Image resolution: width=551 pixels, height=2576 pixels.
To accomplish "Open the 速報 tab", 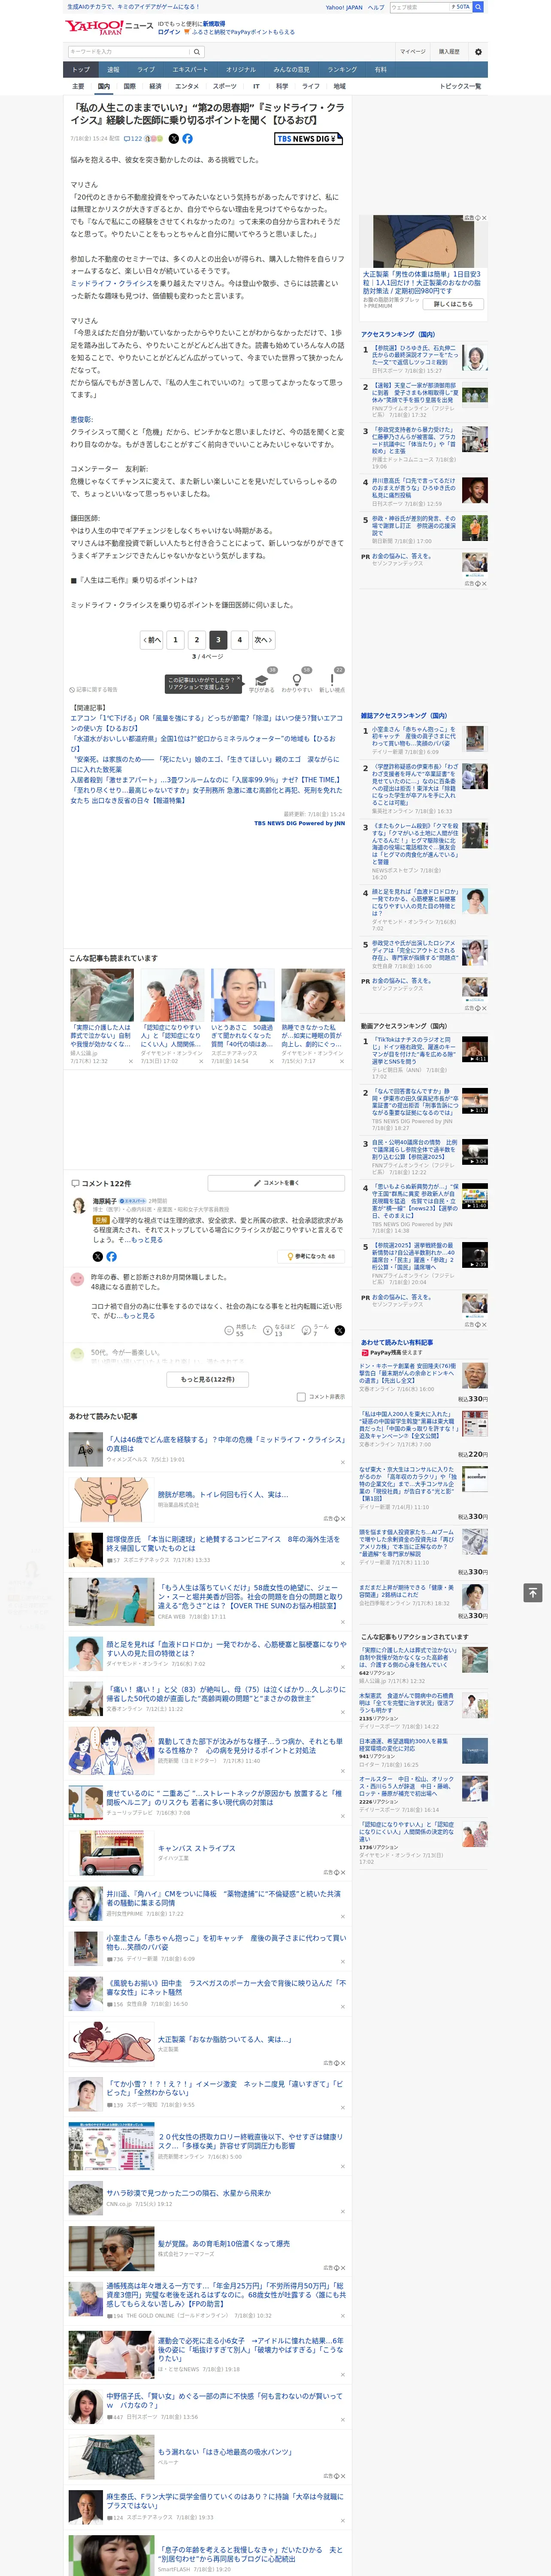I will (113, 70).
